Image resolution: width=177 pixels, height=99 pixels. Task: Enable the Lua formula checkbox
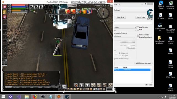tap(138, 27)
